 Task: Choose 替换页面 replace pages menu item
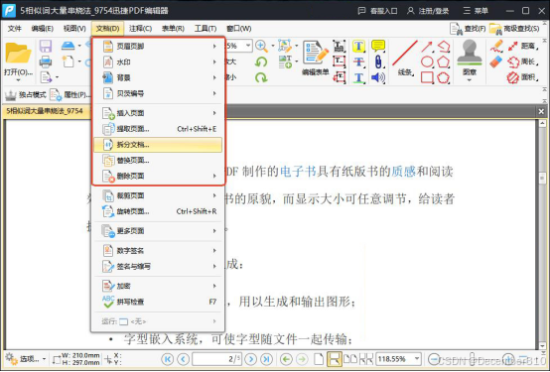[158, 161]
